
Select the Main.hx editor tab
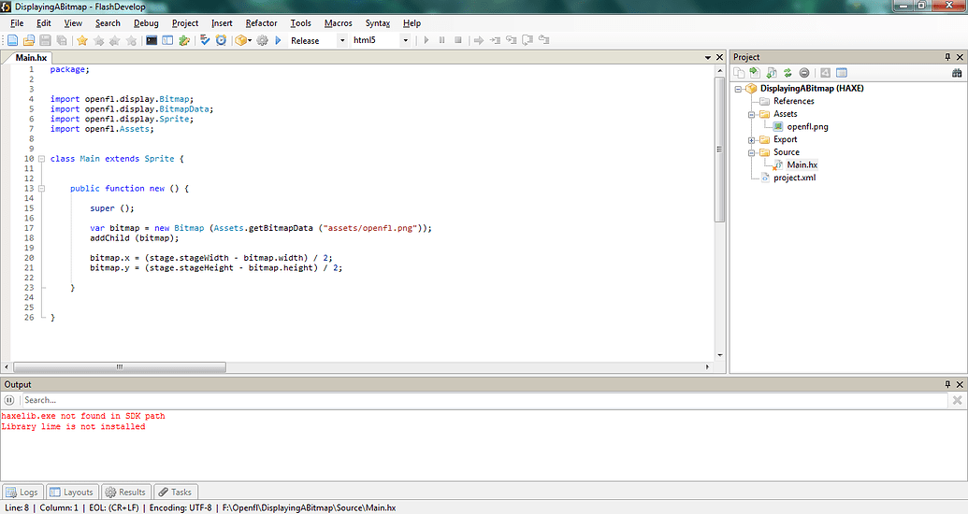click(x=31, y=57)
